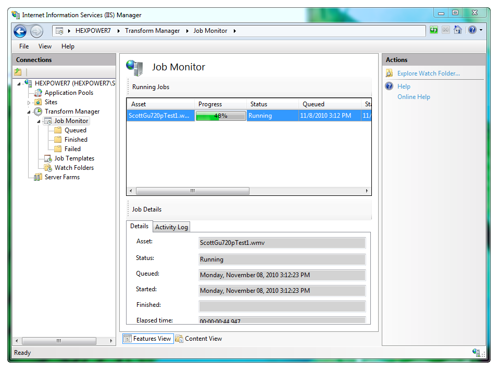Collapse the HEXPOWER7 server tree node
This screenshot has height=372, width=500.
[19, 84]
